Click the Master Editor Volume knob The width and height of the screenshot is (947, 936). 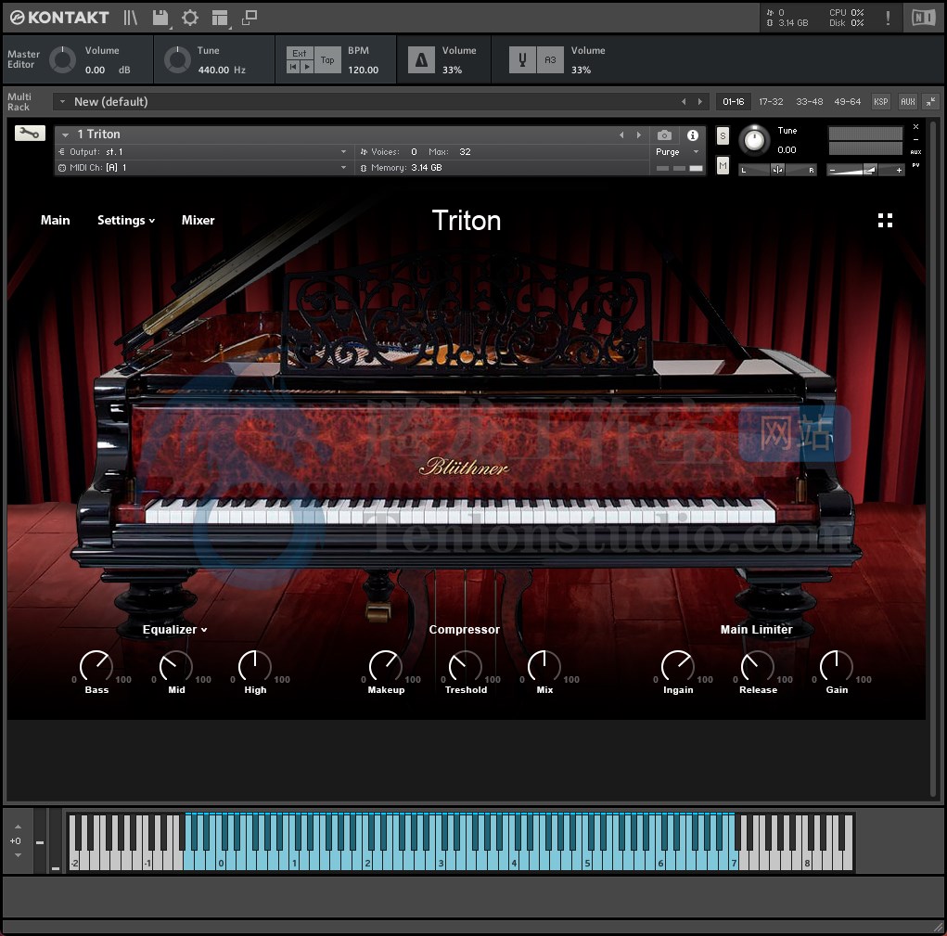pyautogui.click(x=62, y=59)
